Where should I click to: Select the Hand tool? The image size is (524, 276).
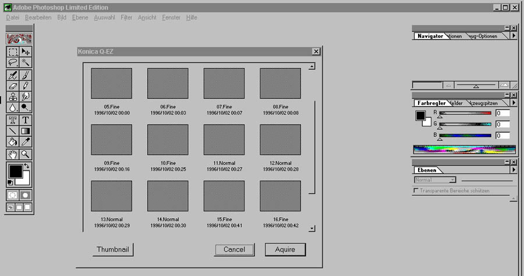click(x=13, y=154)
